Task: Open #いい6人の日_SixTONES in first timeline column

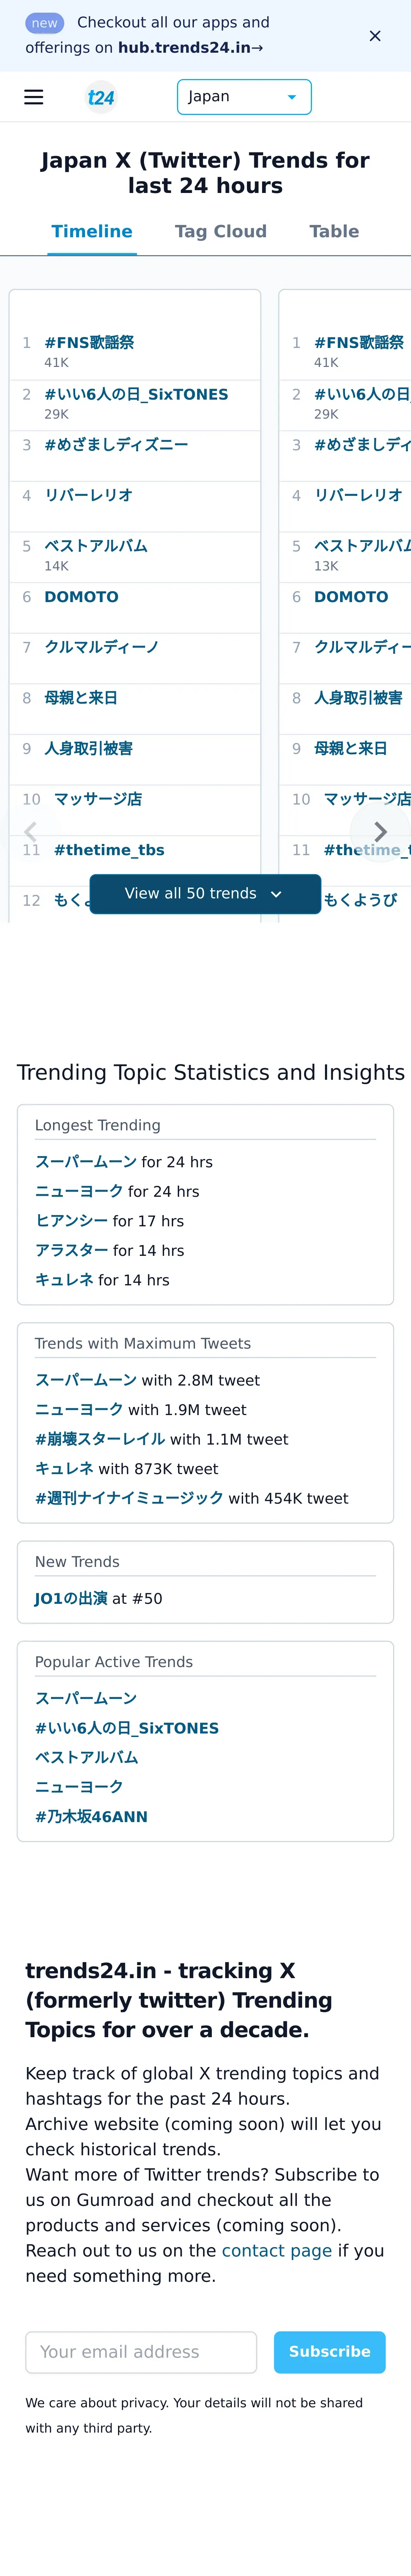Action: [x=136, y=394]
